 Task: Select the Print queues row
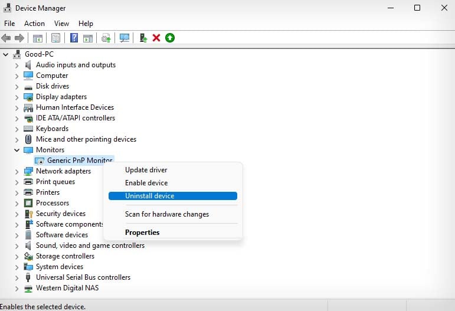pyautogui.click(x=55, y=182)
